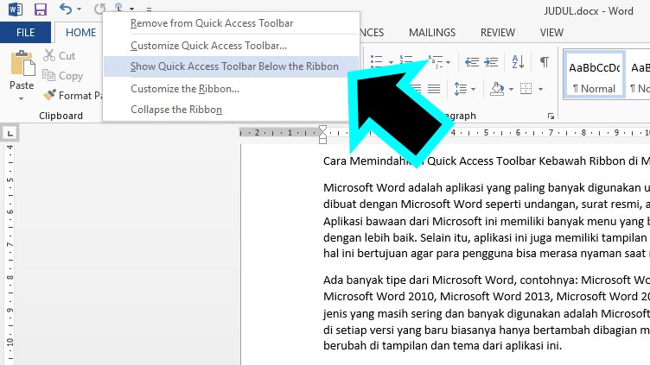This screenshot has width=650, height=365.
Task: Click the Word application icon in the title bar
Action: pyautogui.click(x=16, y=9)
